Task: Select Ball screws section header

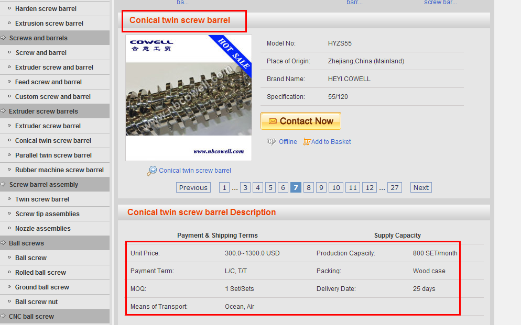Action: [26, 243]
